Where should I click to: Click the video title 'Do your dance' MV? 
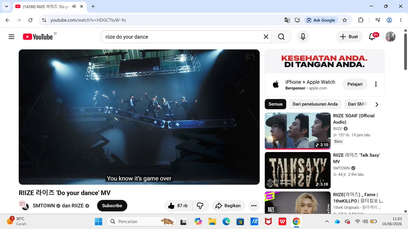(65, 193)
